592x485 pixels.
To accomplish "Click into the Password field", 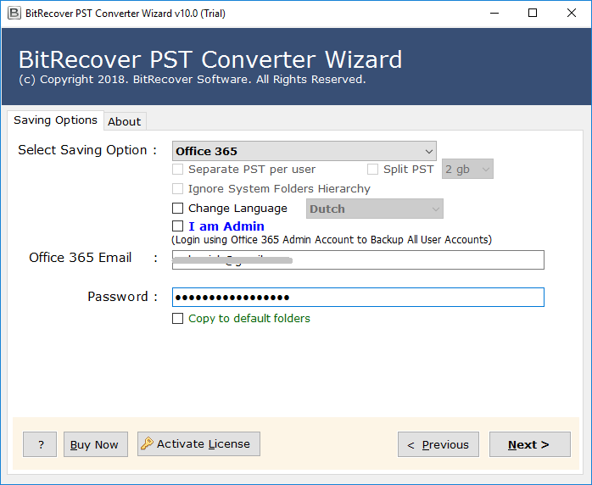I will (358, 297).
